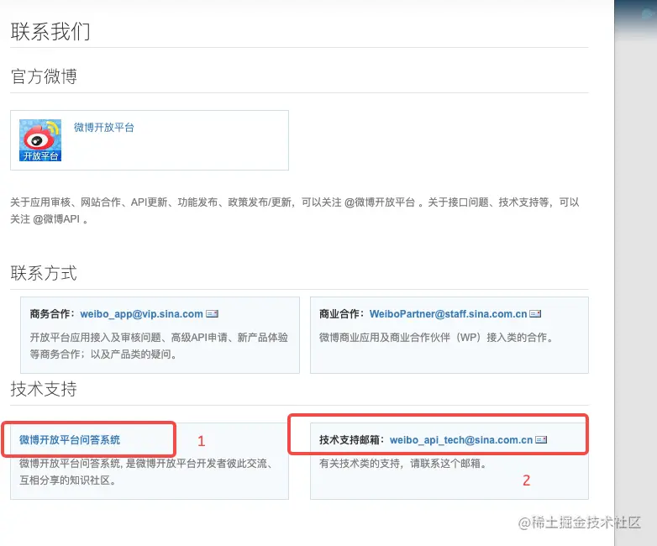The width and height of the screenshot is (657, 546).
Task: Click the weibo_api_tech@sina.com.cn email link
Action: 461,440
